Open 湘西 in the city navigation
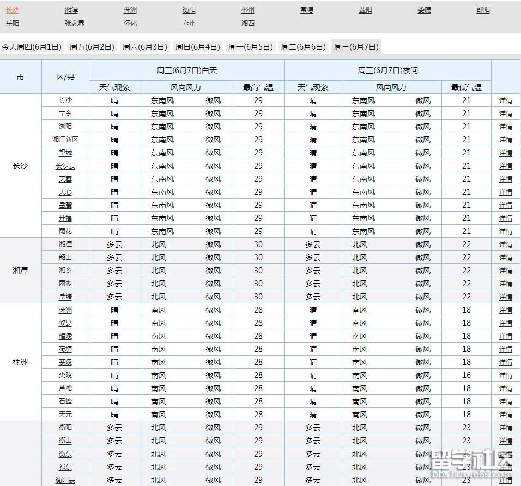 (248, 23)
